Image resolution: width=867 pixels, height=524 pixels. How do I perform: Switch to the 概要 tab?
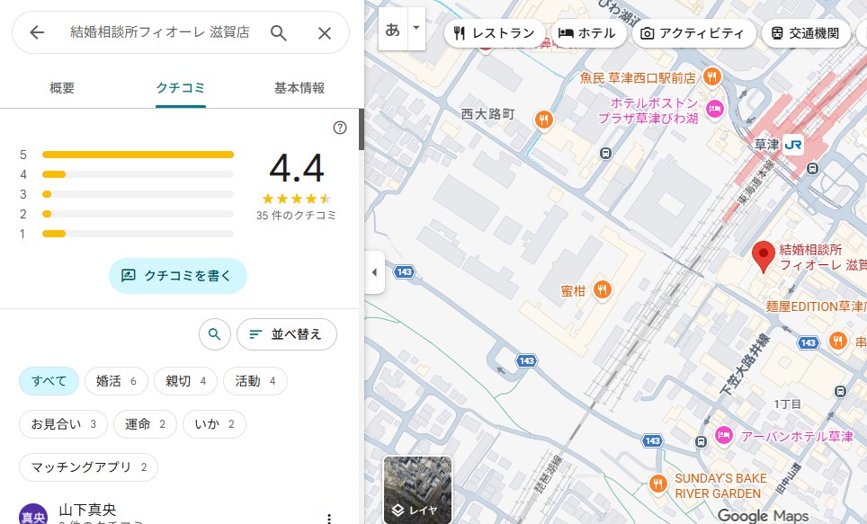(62, 88)
